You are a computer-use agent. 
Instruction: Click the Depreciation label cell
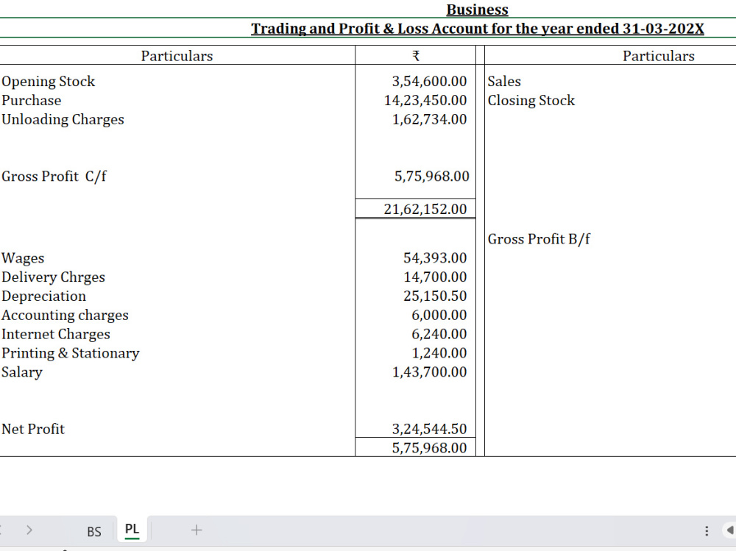coord(43,296)
